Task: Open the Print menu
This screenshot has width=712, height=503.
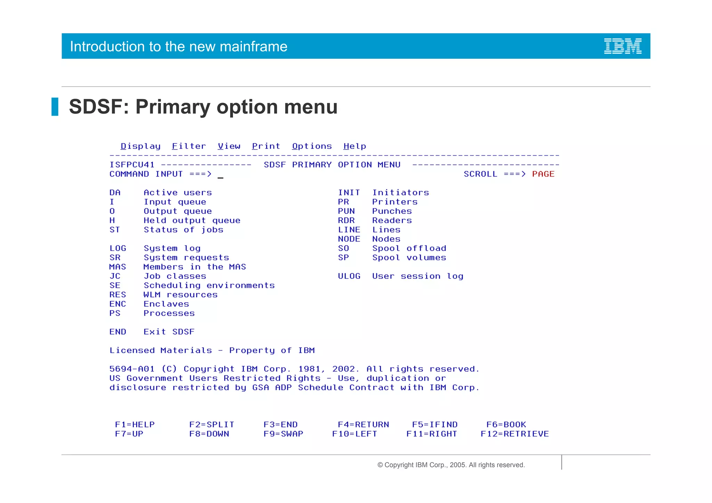Action: tap(266, 146)
